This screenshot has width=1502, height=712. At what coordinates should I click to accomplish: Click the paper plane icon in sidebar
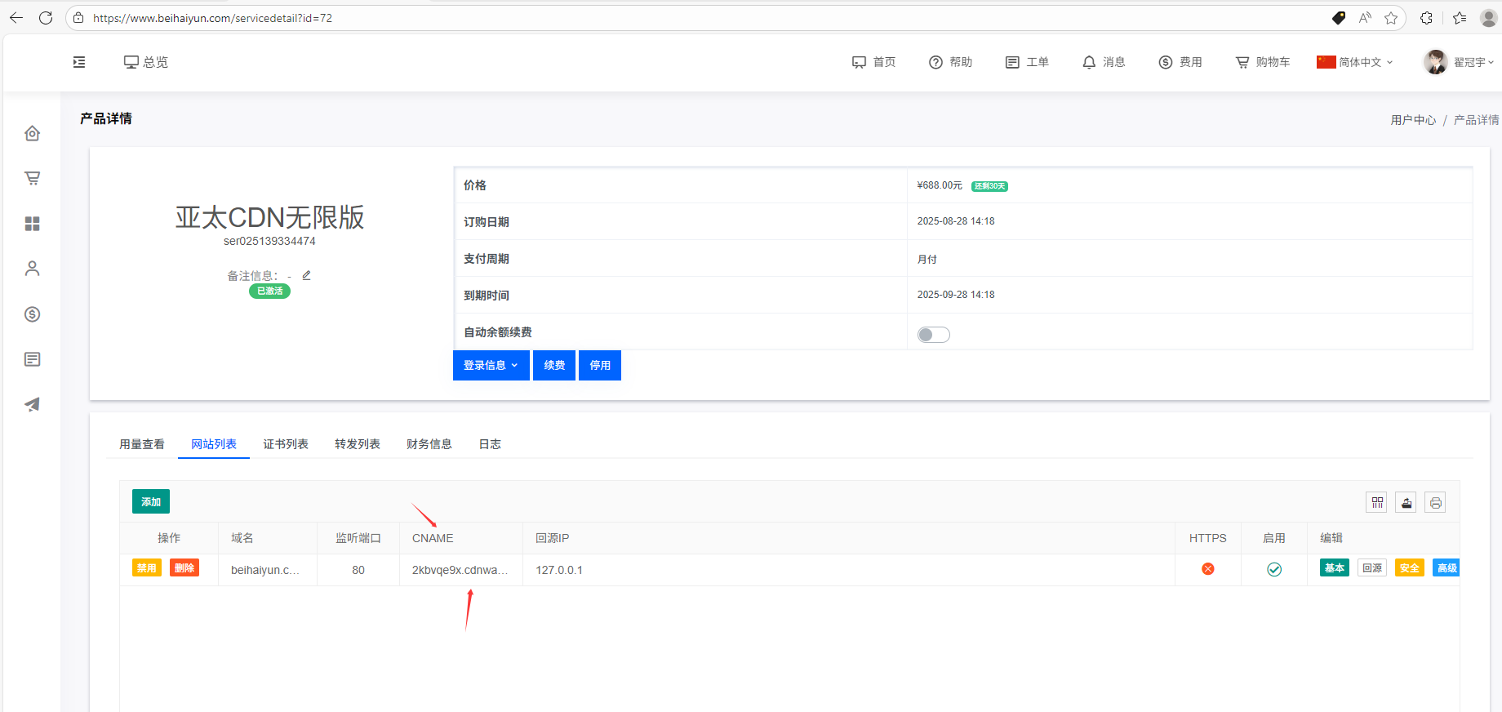click(x=33, y=404)
